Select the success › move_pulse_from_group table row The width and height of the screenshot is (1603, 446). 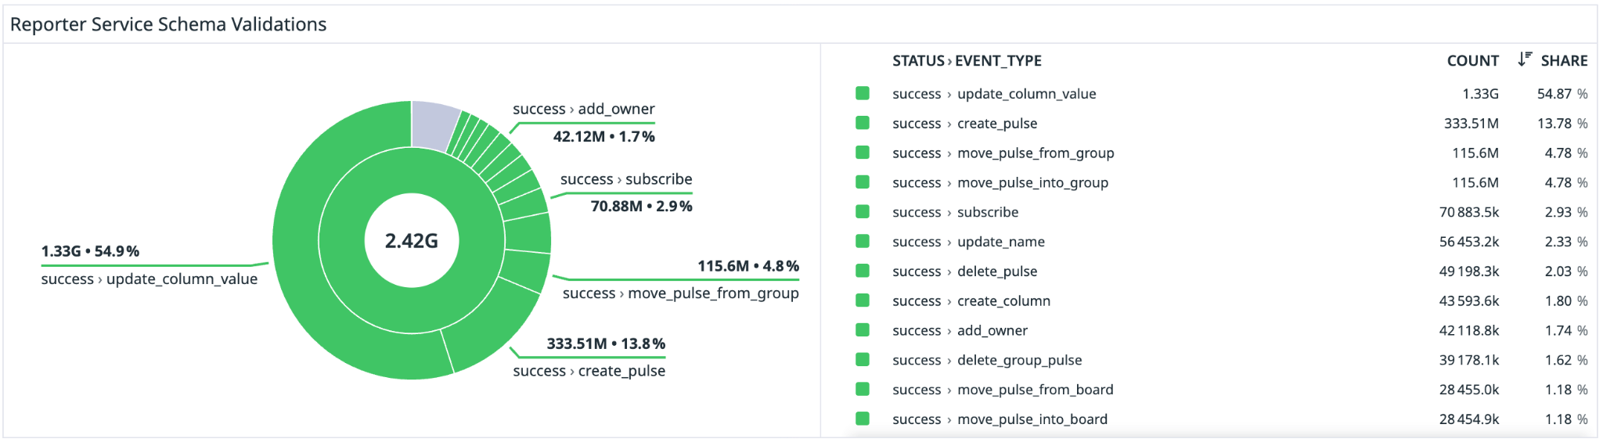point(1003,153)
